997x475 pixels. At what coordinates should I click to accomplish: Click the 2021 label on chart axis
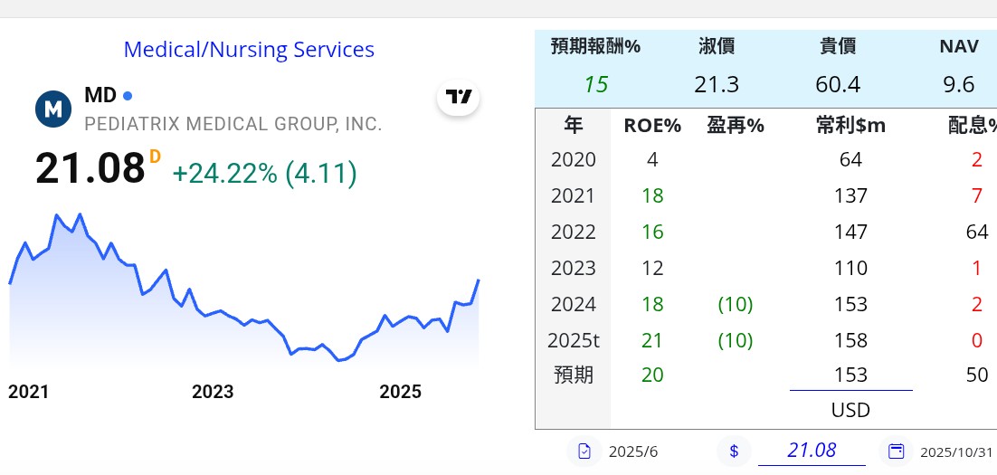tap(29, 392)
